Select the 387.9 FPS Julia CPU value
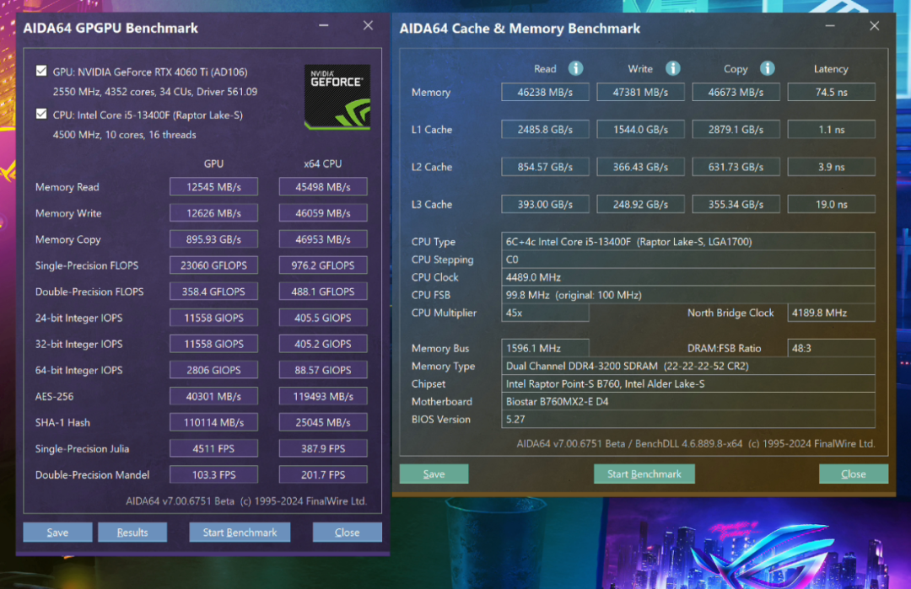 tap(323, 448)
